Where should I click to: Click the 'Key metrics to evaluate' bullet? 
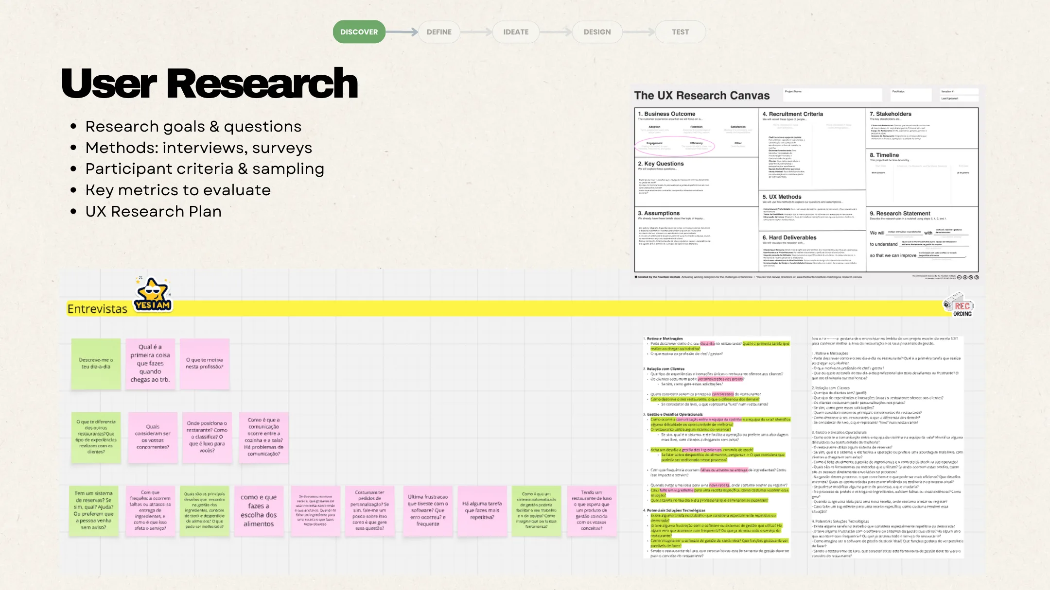coord(178,190)
